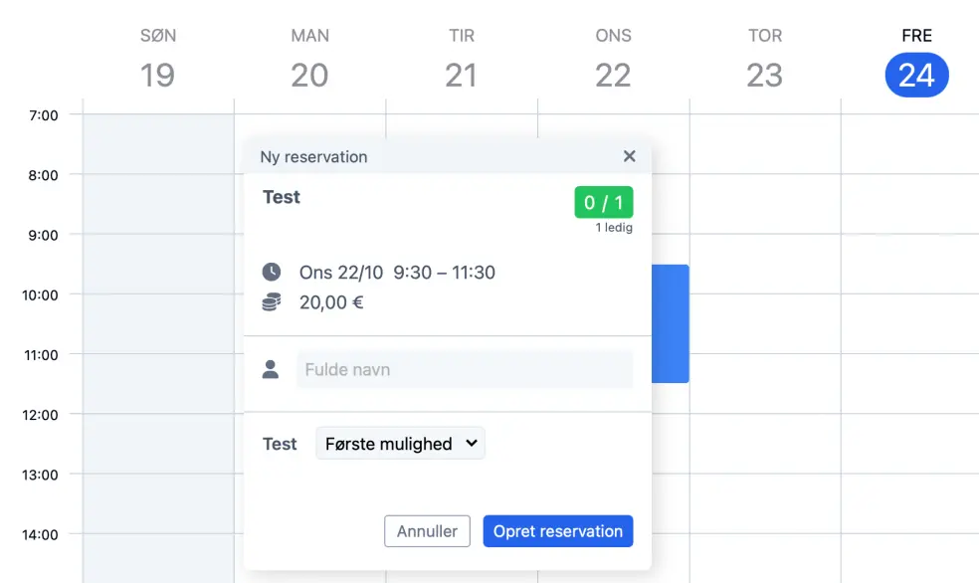Click the Ons 22/10 9:30 – 11:30 text

[397, 272]
